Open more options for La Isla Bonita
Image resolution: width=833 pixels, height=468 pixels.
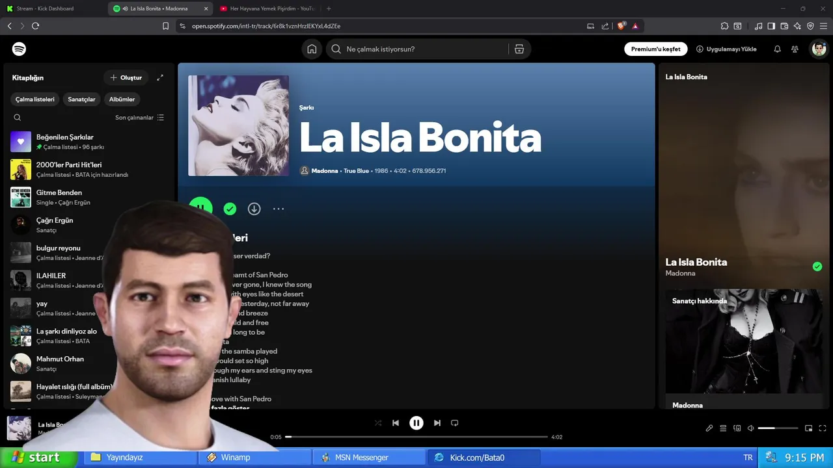pyautogui.click(x=279, y=209)
